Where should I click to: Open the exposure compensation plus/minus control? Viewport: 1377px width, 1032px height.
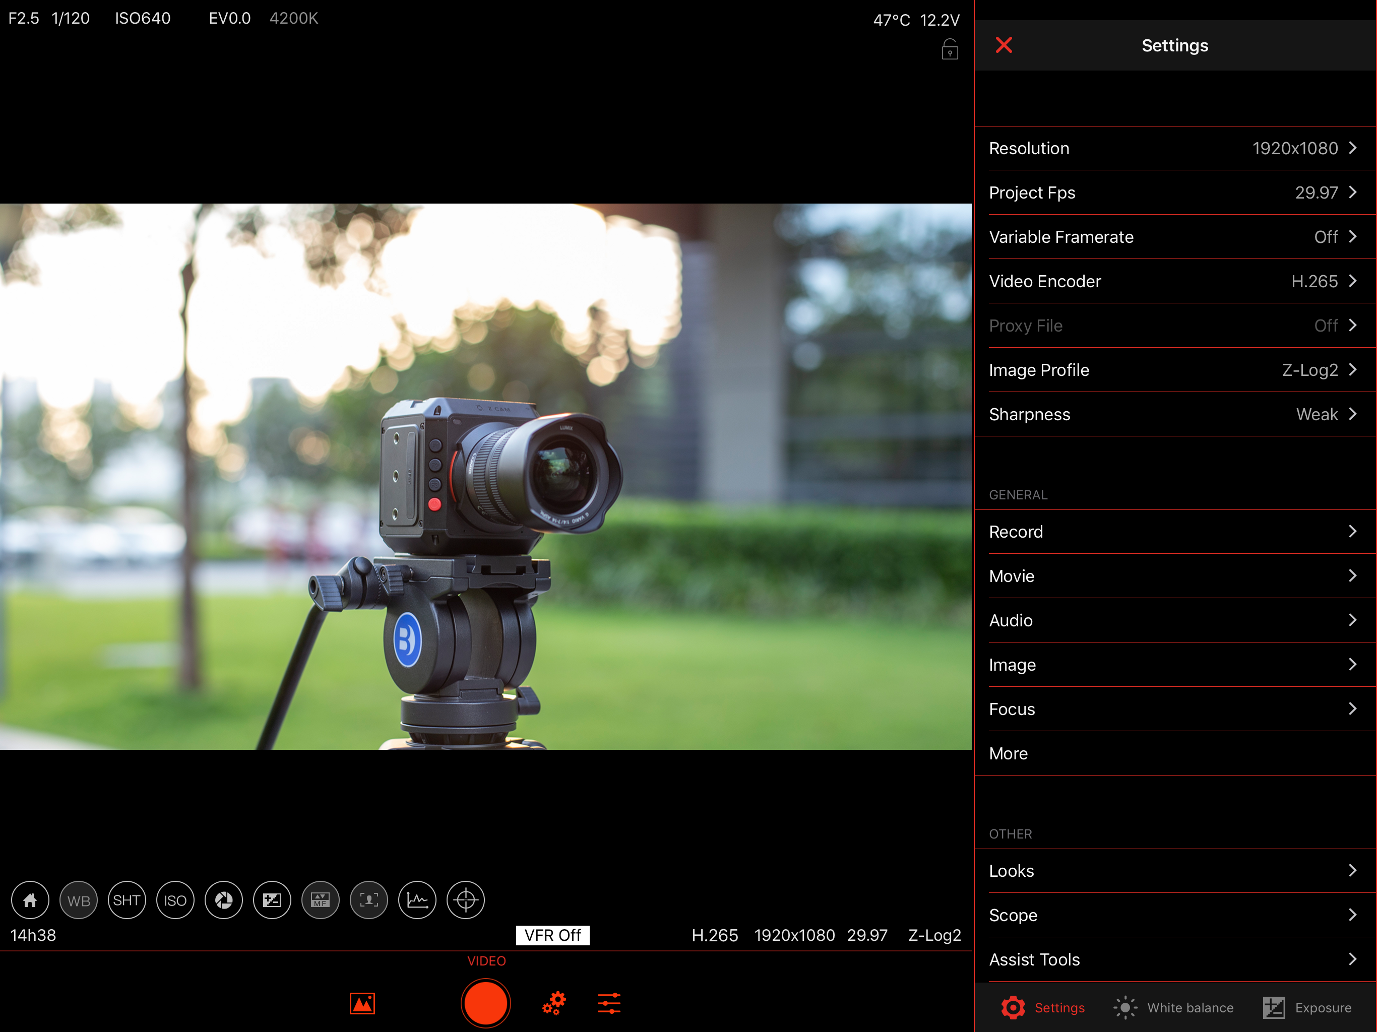click(x=272, y=900)
